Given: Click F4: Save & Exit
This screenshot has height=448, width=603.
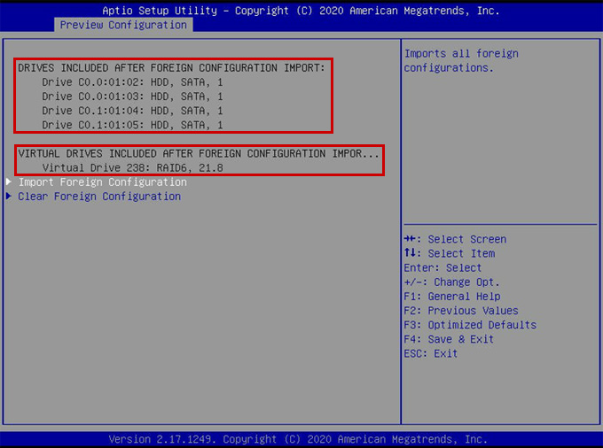Looking at the screenshot, I should pos(448,339).
